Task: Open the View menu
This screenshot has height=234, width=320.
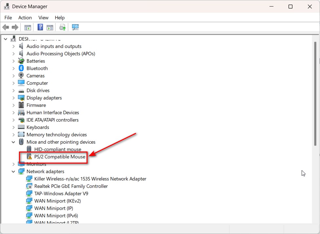Action: [43, 18]
